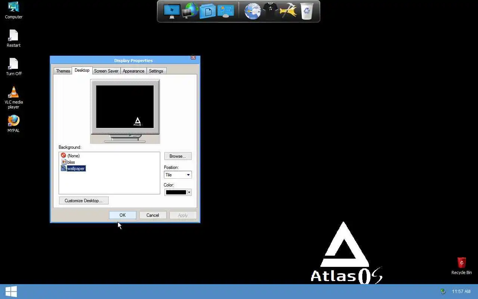Click the system tray icon by the clock
This screenshot has width=478, height=299.
pyautogui.click(x=443, y=292)
